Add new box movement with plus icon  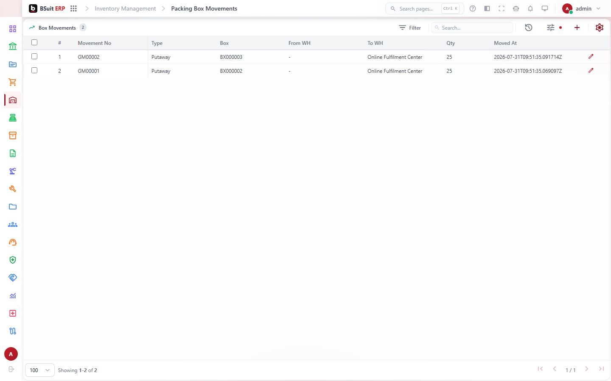pos(577,28)
